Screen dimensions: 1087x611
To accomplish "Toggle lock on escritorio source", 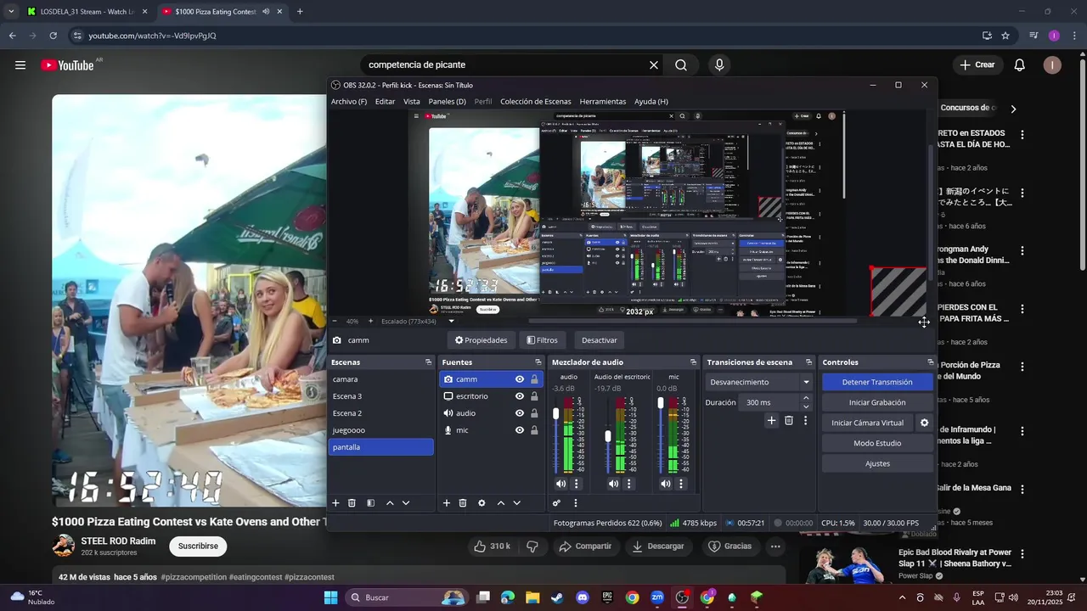I will pos(534,396).
